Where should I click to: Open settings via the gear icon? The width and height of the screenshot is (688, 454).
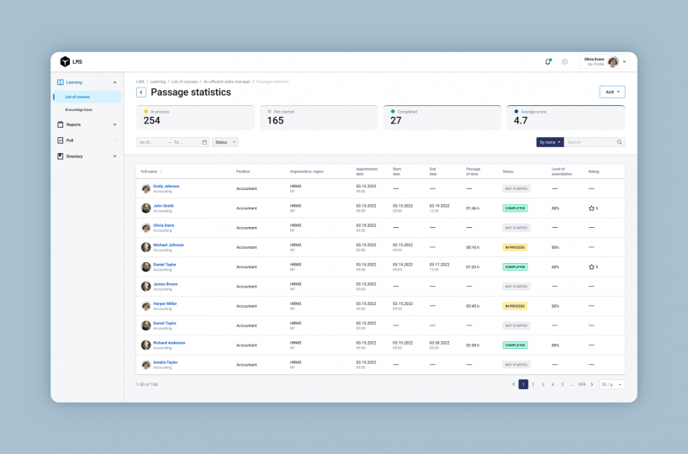tap(564, 61)
